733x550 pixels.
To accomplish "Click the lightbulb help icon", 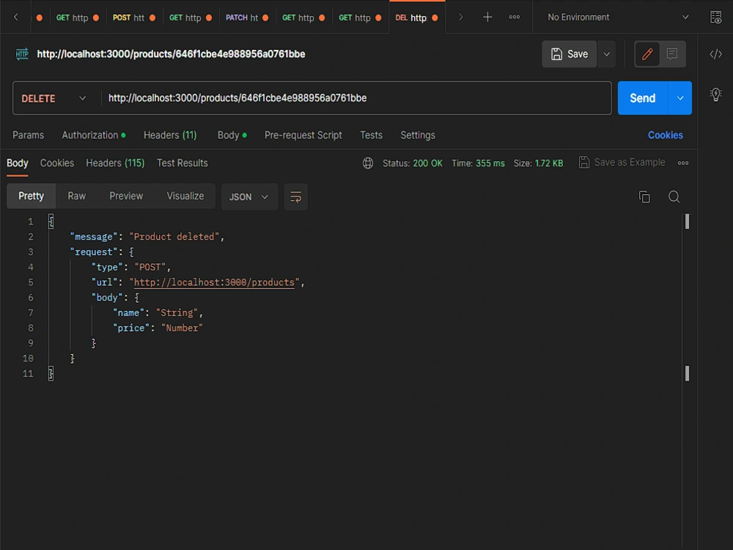I will (716, 94).
